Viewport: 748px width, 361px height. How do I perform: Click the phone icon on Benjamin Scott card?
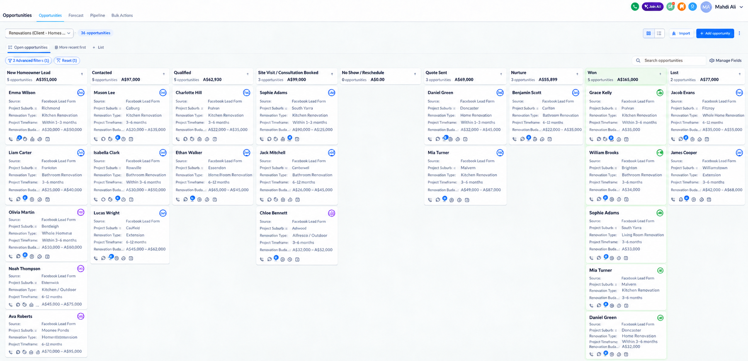(515, 139)
